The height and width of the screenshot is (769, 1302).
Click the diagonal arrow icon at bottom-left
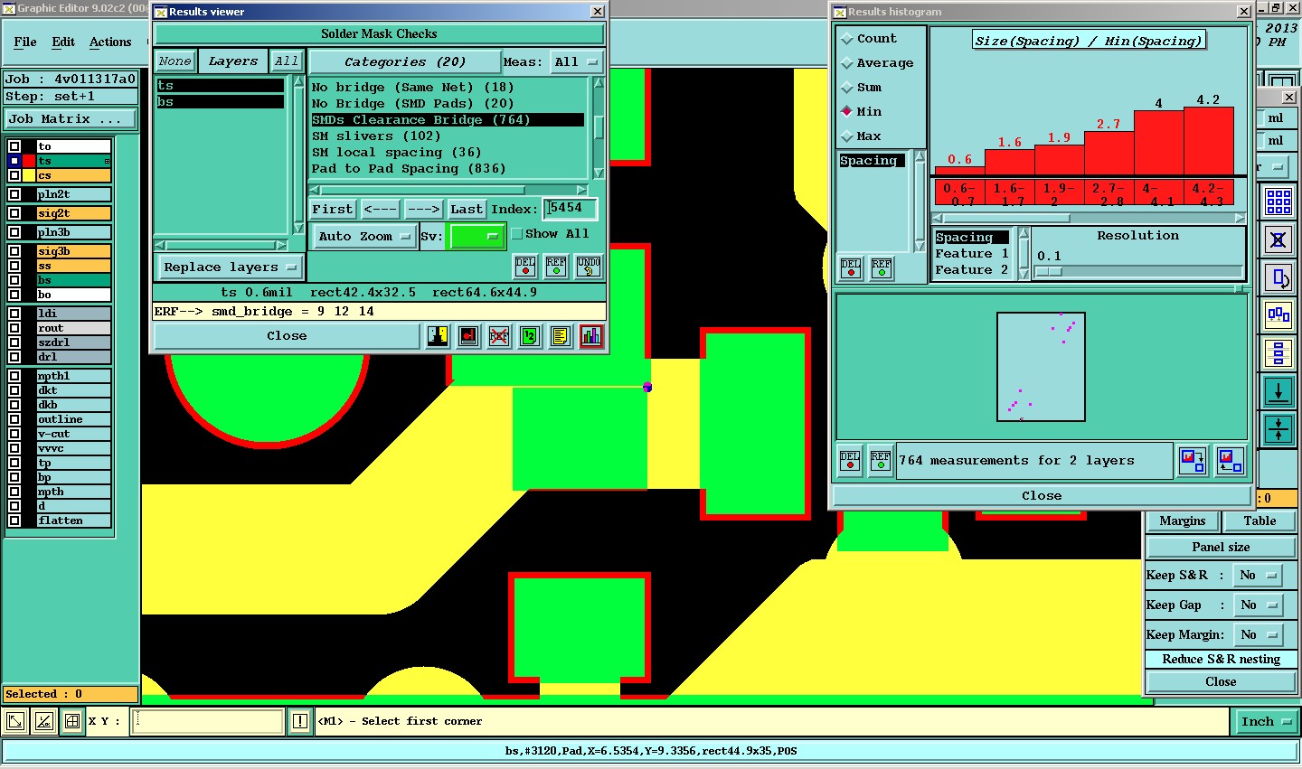(x=15, y=721)
